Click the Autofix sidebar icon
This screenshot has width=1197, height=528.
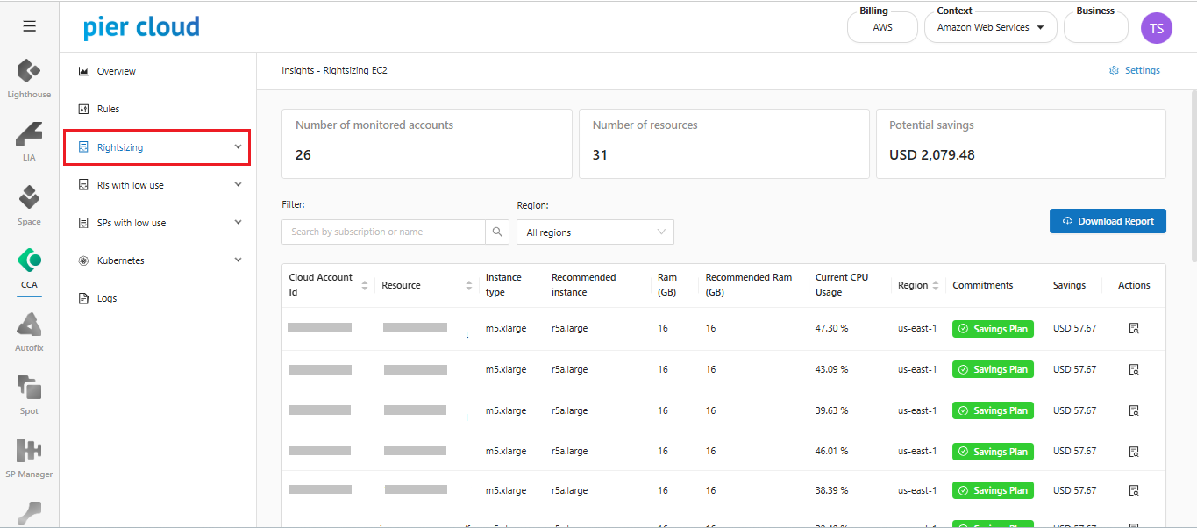[x=29, y=331]
